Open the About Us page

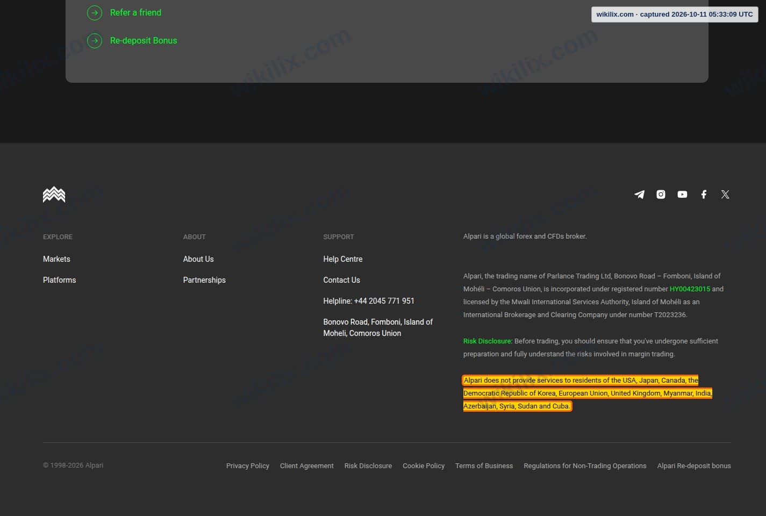click(198, 259)
